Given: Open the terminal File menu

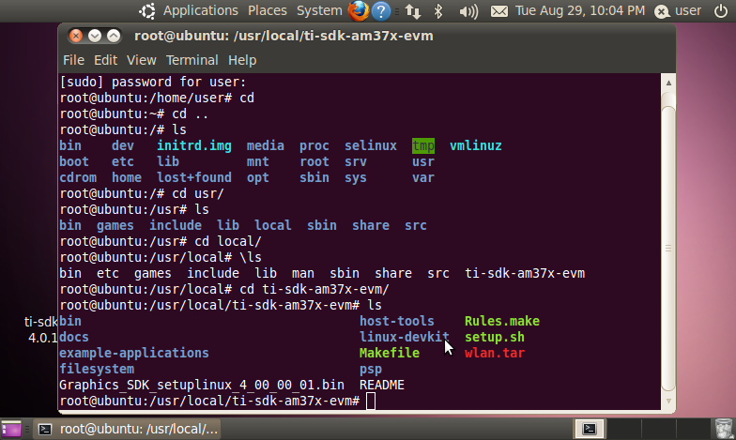Looking at the screenshot, I should click(x=73, y=60).
